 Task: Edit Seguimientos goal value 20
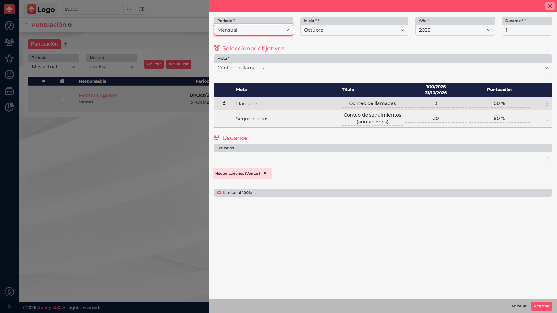point(436,119)
